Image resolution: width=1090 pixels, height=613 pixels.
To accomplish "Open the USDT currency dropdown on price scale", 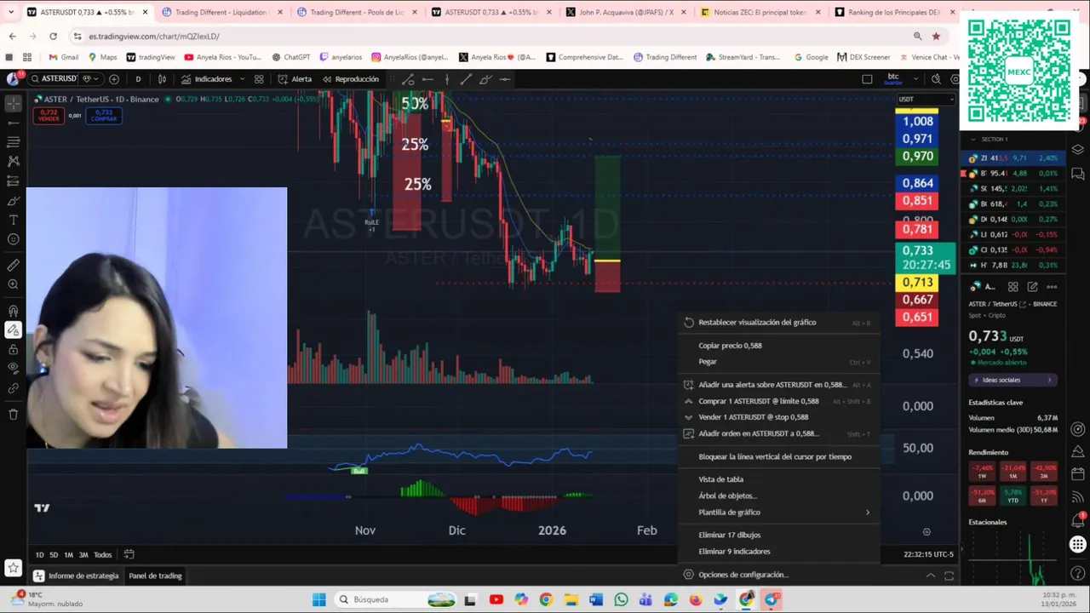I will coord(926,99).
